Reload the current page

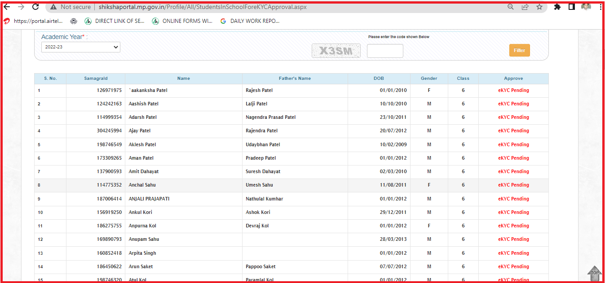[35, 7]
